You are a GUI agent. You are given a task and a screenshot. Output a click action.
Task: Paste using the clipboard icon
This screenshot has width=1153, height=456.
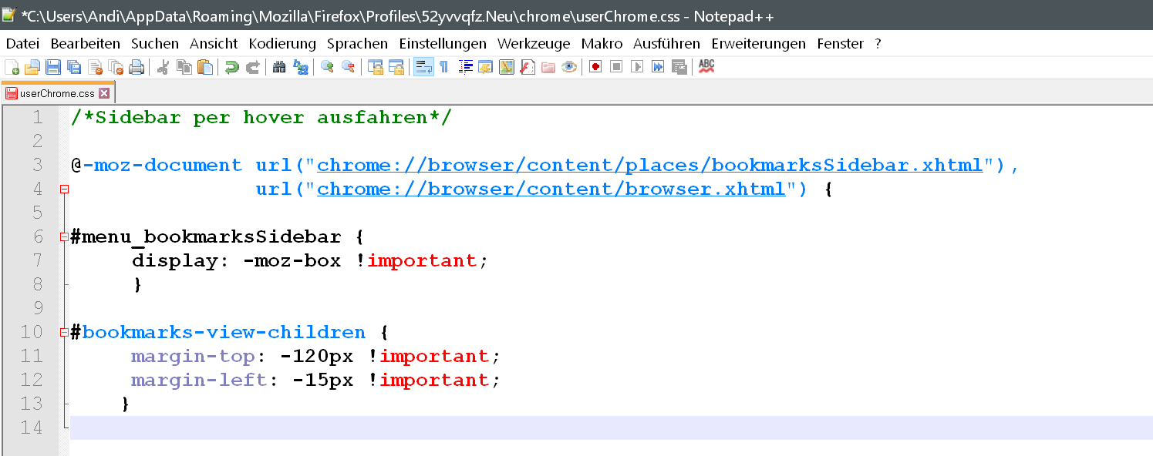[204, 67]
